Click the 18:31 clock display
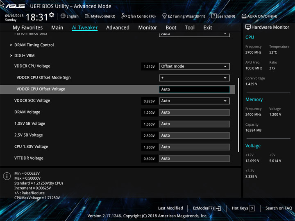Viewport: 295px width, 221px height. [x=37, y=17]
